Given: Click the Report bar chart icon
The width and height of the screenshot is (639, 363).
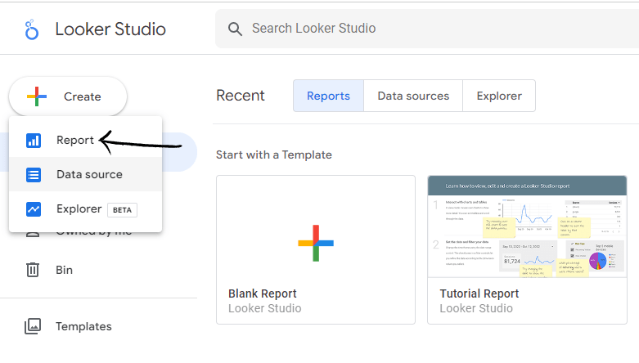Looking at the screenshot, I should tap(34, 140).
